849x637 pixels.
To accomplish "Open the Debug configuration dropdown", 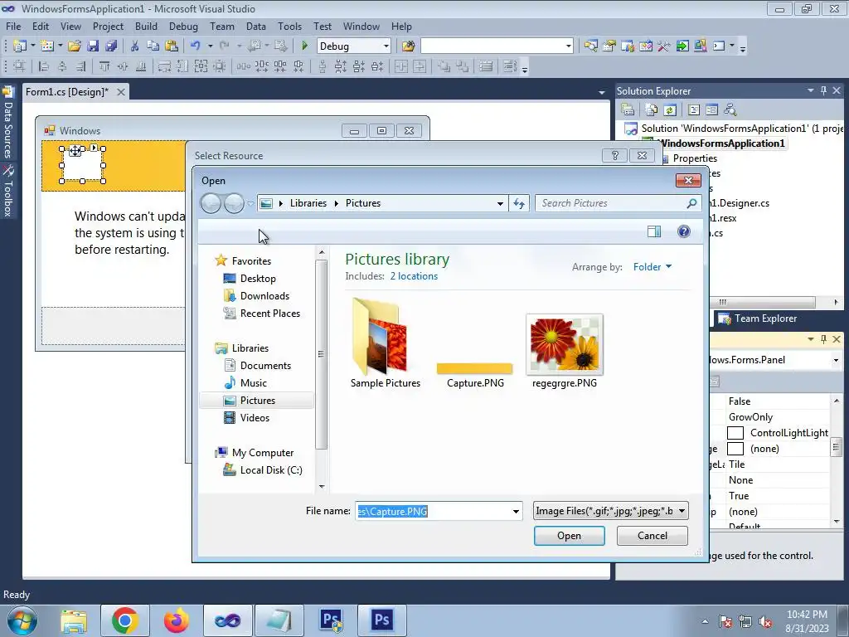I will [386, 46].
